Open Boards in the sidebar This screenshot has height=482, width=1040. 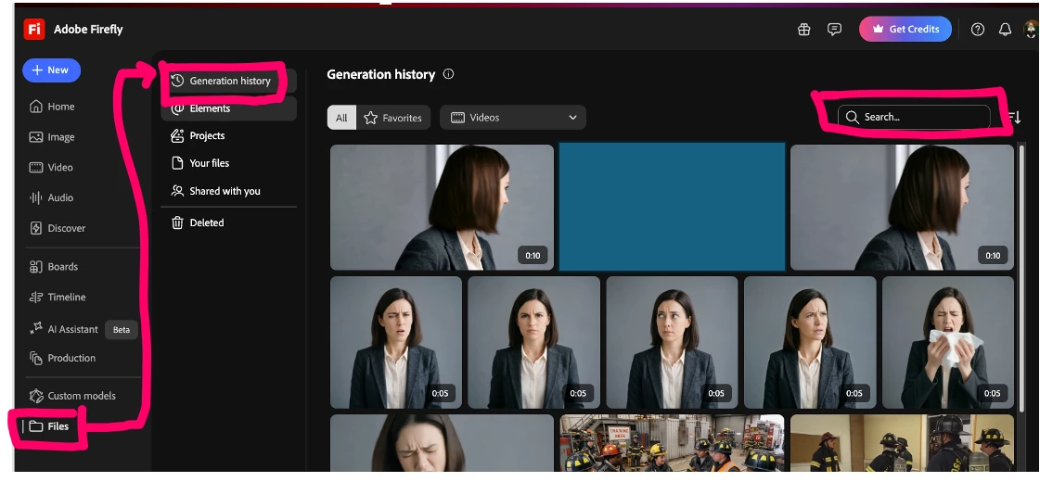coord(54,267)
